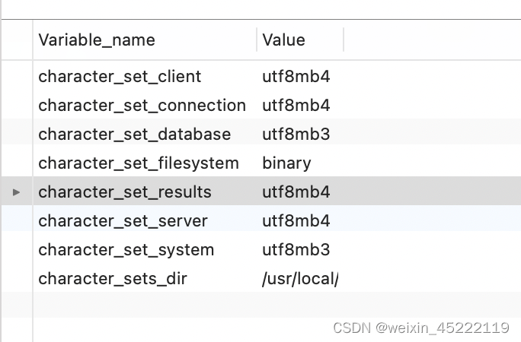Click the current-row arrow beside character_set_results

coord(17,192)
